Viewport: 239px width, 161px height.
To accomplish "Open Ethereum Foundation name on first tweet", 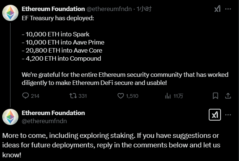I will pyautogui.click(x=53, y=9).
